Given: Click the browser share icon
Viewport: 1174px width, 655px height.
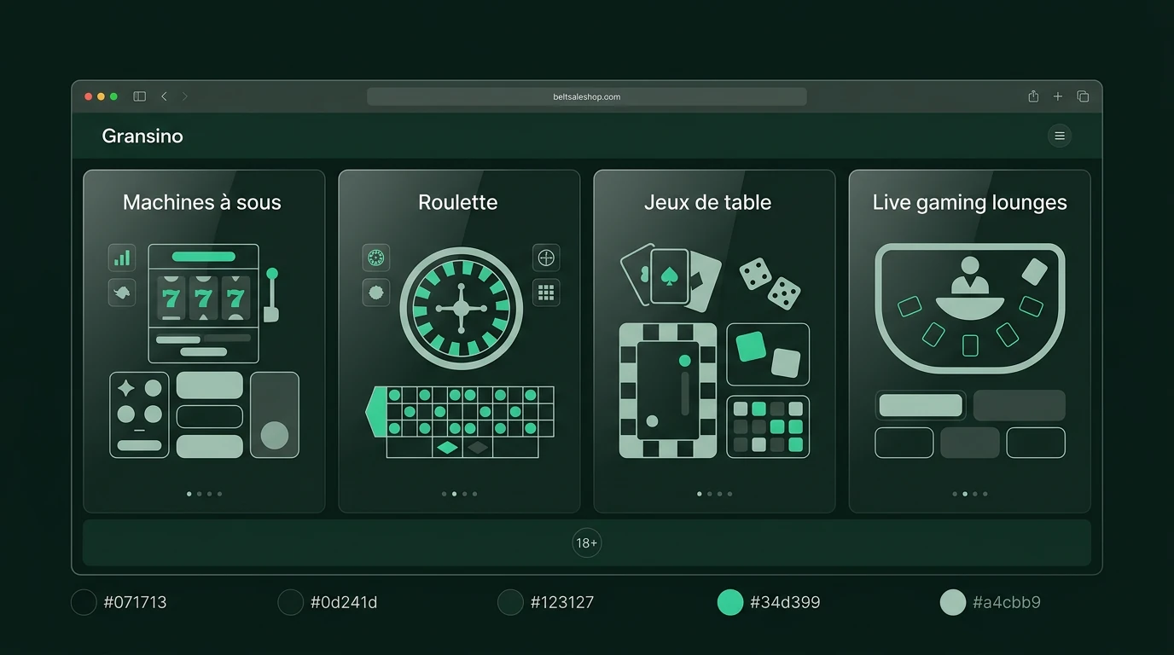Looking at the screenshot, I should [1033, 96].
